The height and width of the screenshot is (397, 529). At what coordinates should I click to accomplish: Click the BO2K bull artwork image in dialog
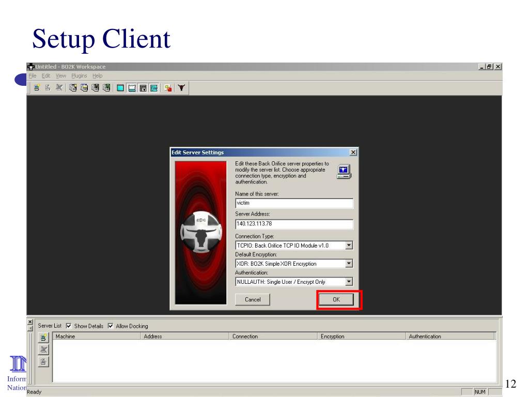point(201,233)
